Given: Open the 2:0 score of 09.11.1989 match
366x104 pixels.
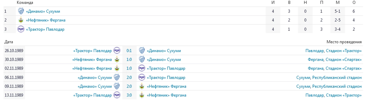Looking at the screenshot, I should [129, 86].
